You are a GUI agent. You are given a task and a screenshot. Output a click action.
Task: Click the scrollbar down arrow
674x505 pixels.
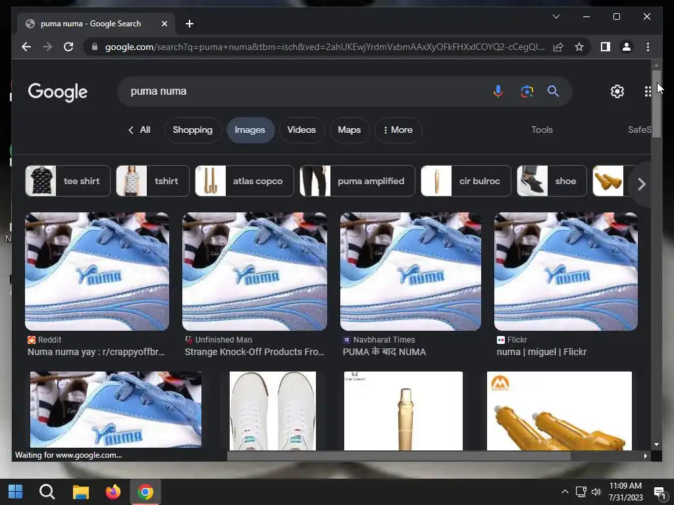pyautogui.click(x=656, y=445)
